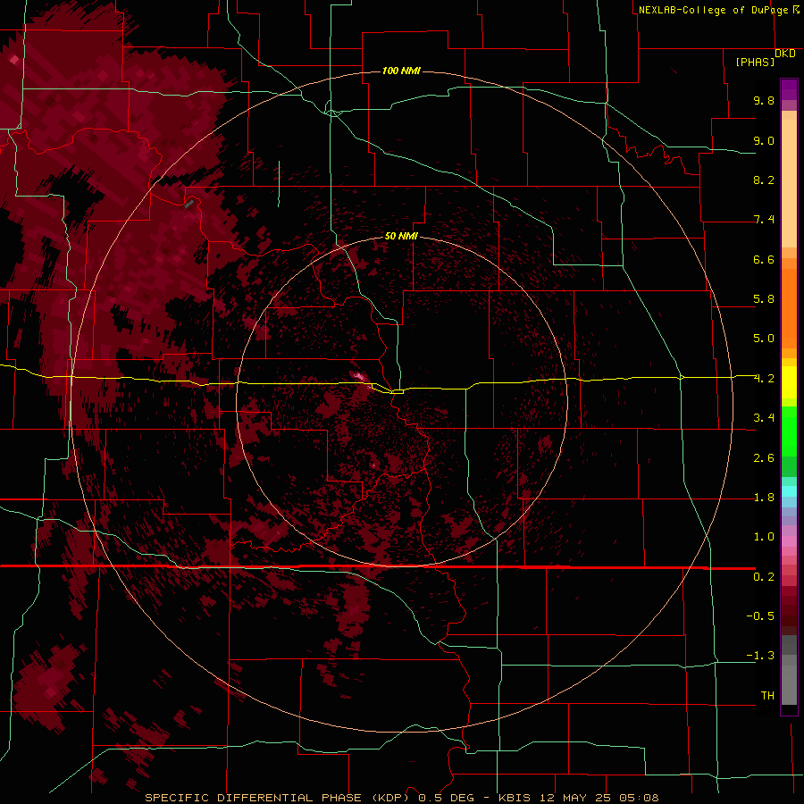Select the 1.8 legend value
The width and height of the screenshot is (804, 804).
pyautogui.click(x=764, y=498)
